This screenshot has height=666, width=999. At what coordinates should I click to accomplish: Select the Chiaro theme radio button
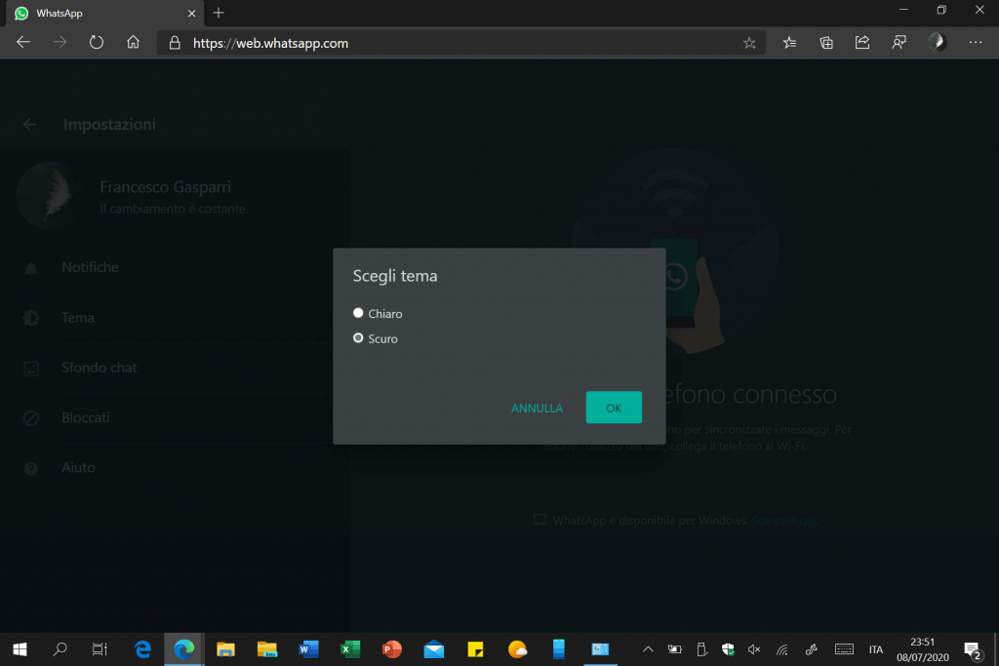pyautogui.click(x=359, y=313)
